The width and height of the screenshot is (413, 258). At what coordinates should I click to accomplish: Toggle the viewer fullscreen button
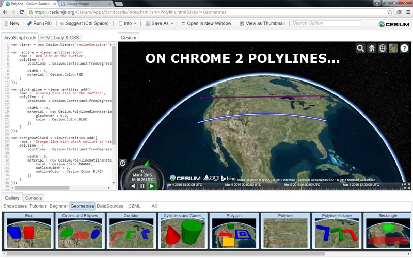click(407, 186)
